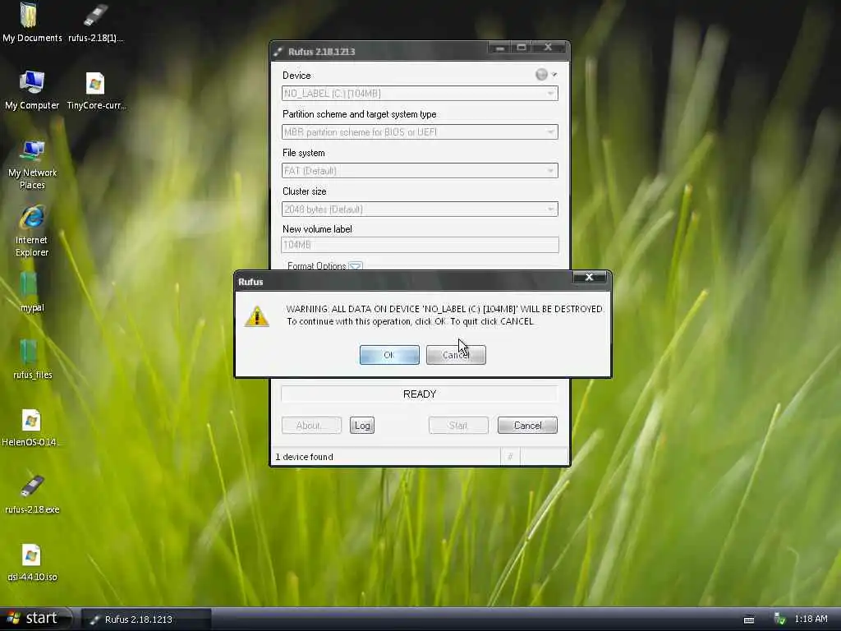
Task: Select the My Network Places icon
Action: pos(32,164)
